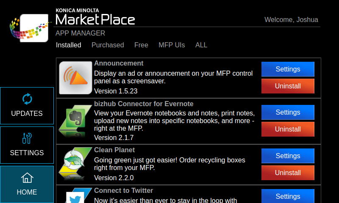This screenshot has width=339, height=203.
Task: Go Home using the house icon
Action: click(x=27, y=184)
